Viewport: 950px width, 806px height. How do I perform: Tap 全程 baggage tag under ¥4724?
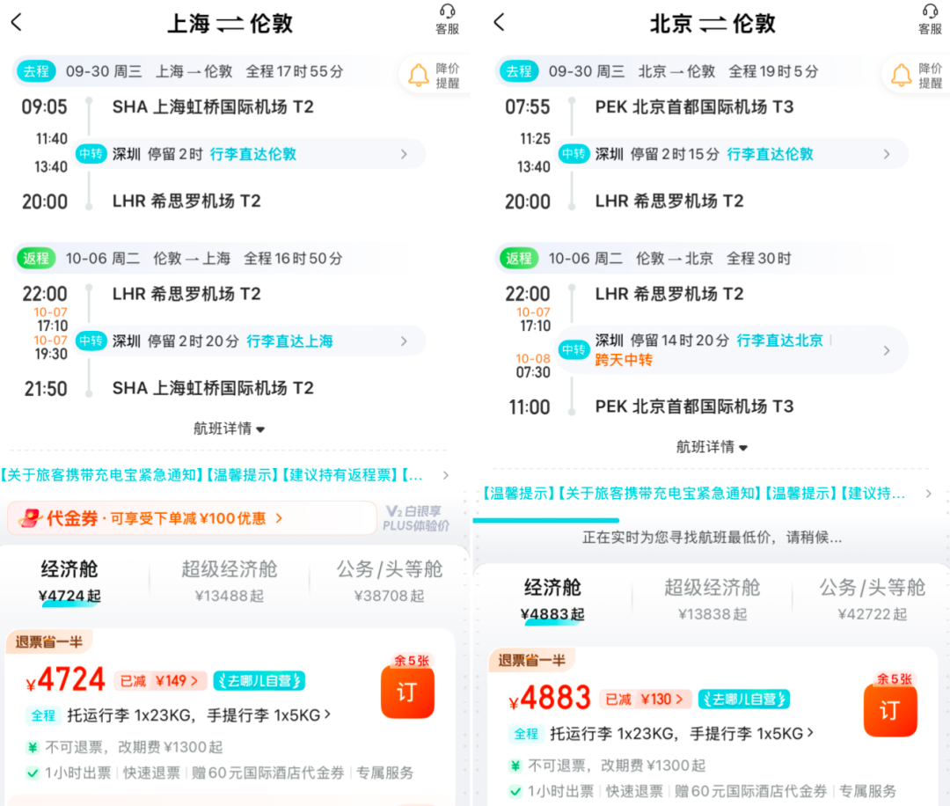click(43, 715)
